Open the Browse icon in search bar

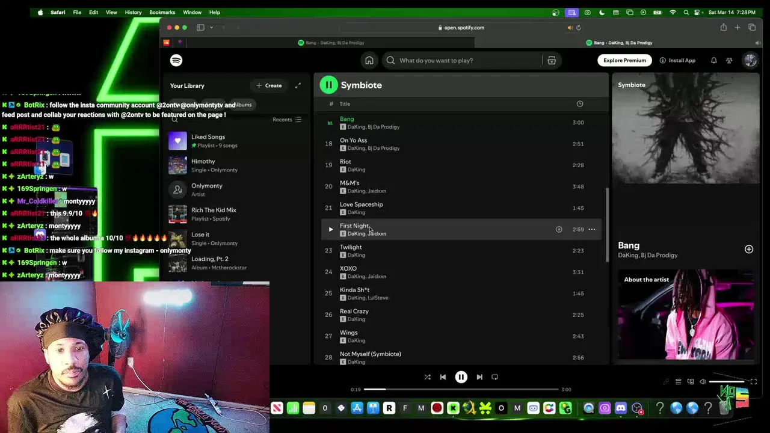click(552, 60)
